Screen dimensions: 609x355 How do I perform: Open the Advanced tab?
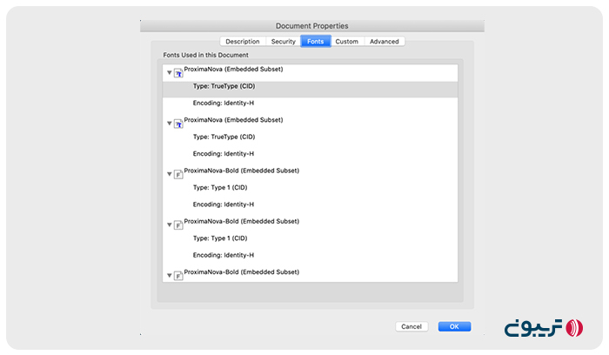point(385,42)
